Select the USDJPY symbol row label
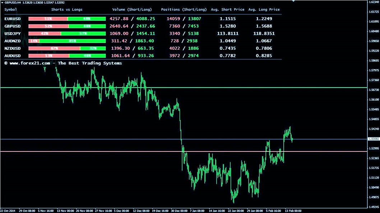The image size is (380, 213). [13, 33]
